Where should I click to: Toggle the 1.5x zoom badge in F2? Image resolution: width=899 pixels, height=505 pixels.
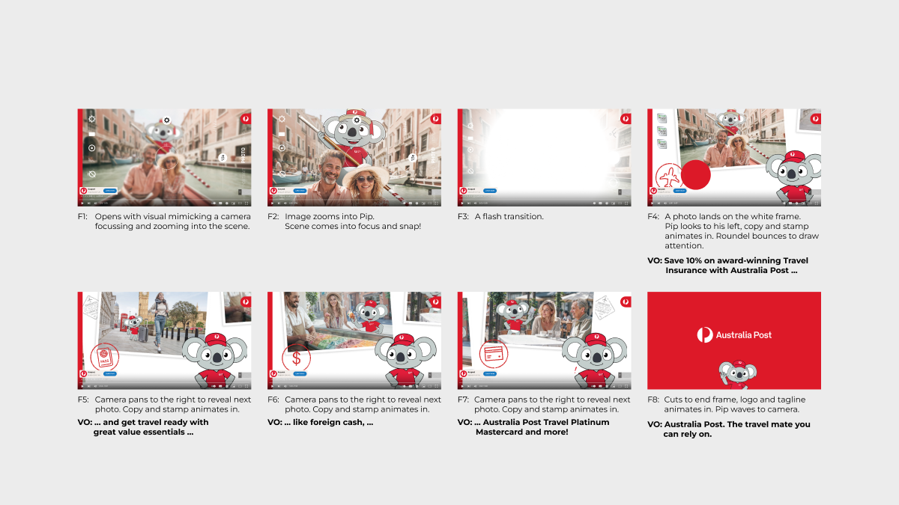pyautogui.click(x=413, y=157)
